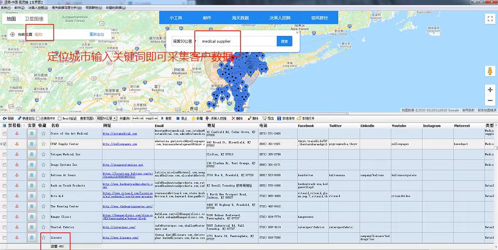Enter fullscreen map view
The width and height of the screenshot is (498, 250).
click(489, 19)
